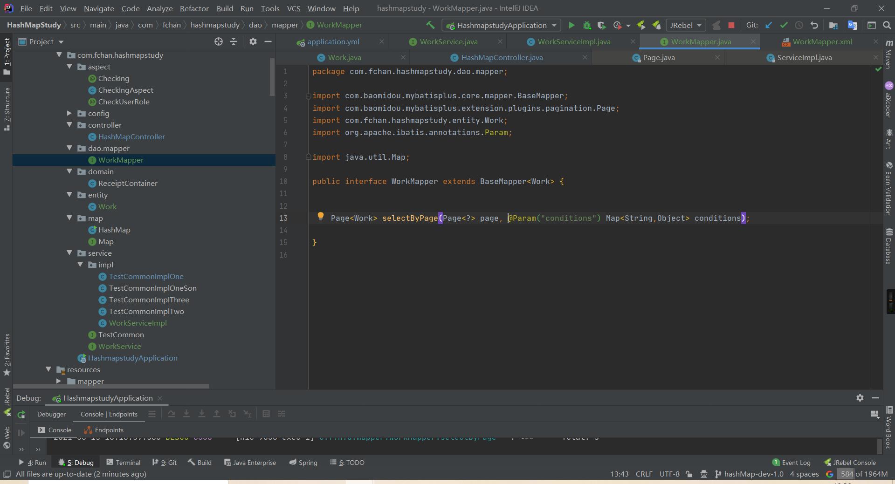Select WorkServiceImpl in the project tree
Viewport: 895px width, 484px height.
click(138, 323)
